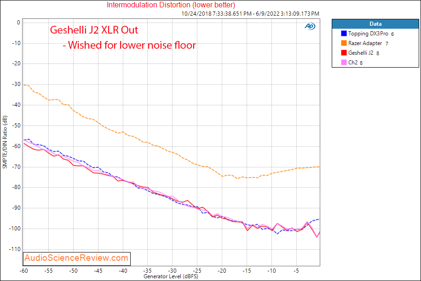Click the Generator Level (dBFS) axis label
The height and width of the screenshot is (281, 421).
(x=171, y=276)
